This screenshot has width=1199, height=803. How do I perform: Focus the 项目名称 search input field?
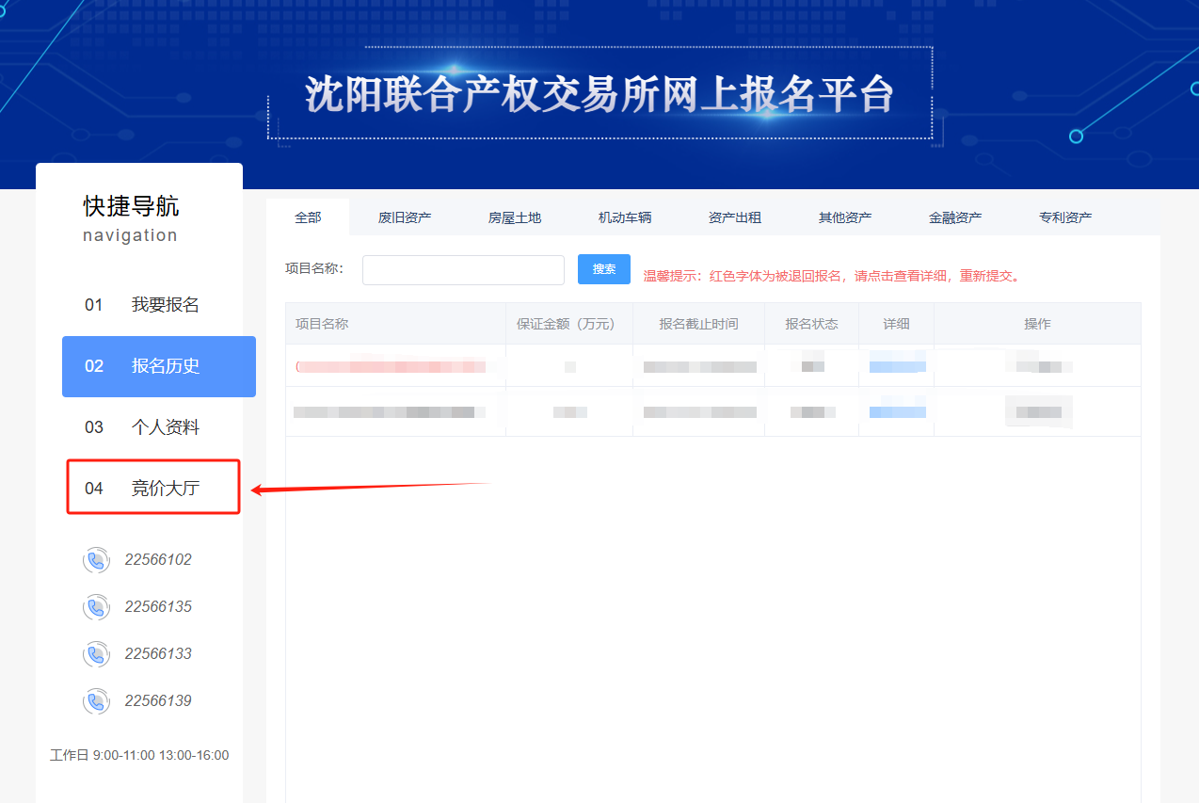tap(463, 270)
